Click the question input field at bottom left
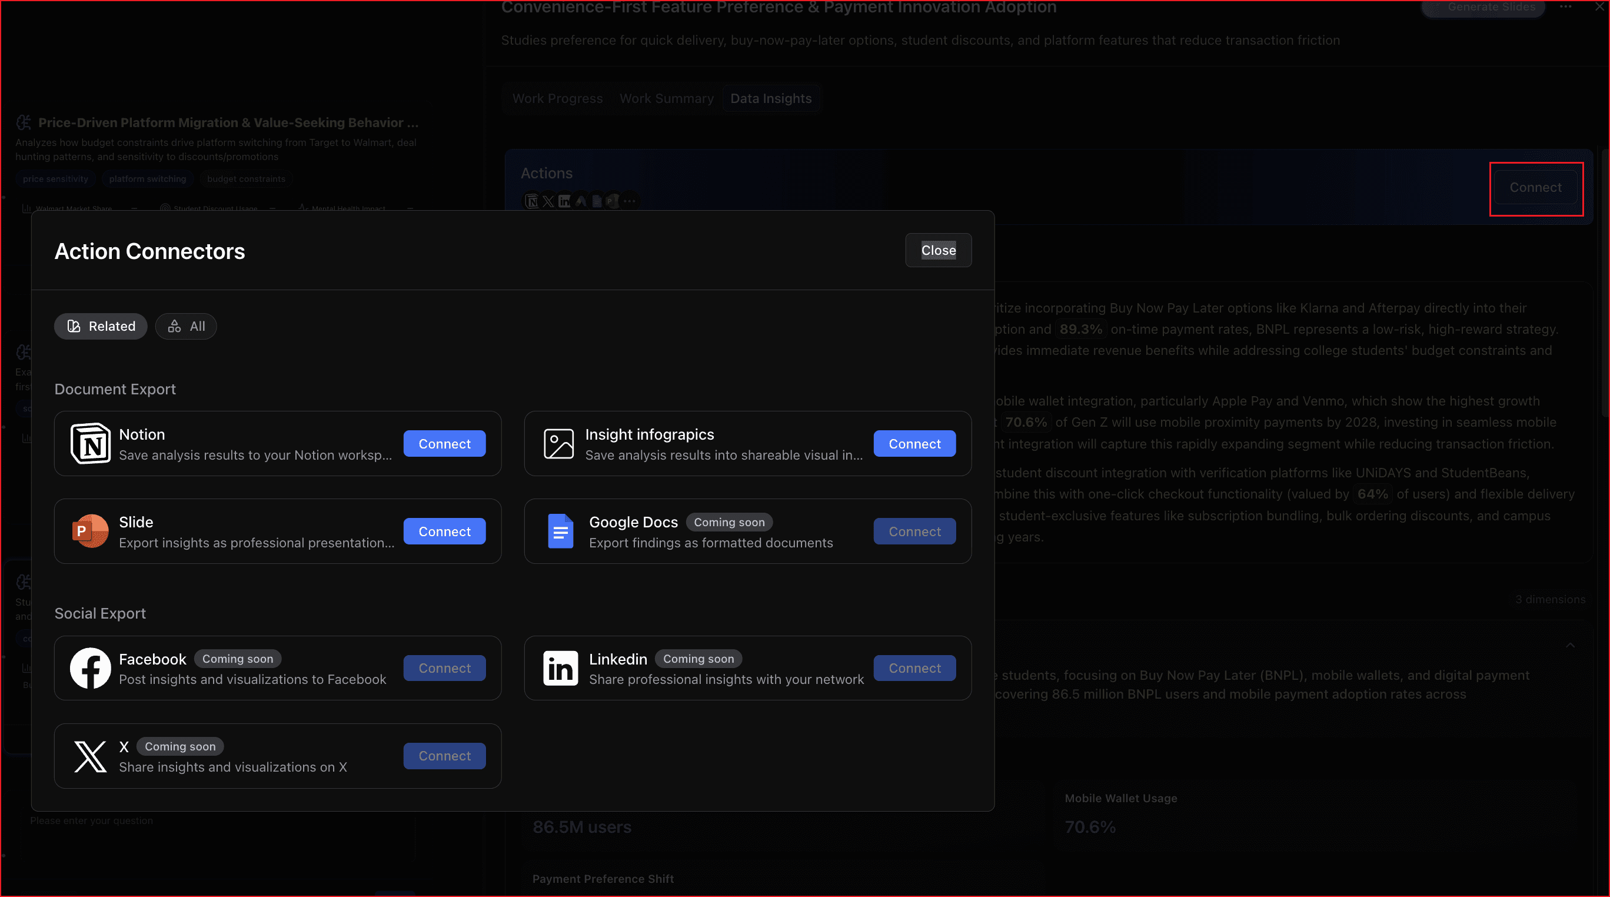This screenshot has width=1610, height=897. pyautogui.click(x=188, y=820)
